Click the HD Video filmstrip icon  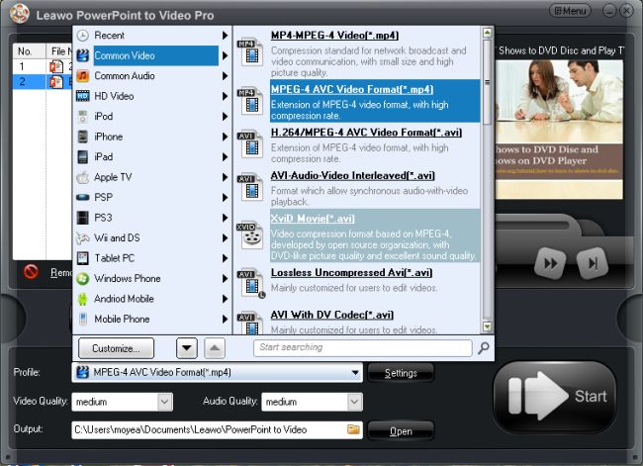pyautogui.click(x=83, y=96)
